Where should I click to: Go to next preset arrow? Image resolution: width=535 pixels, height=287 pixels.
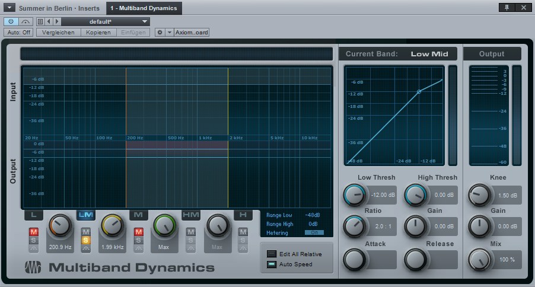pyautogui.click(x=56, y=21)
